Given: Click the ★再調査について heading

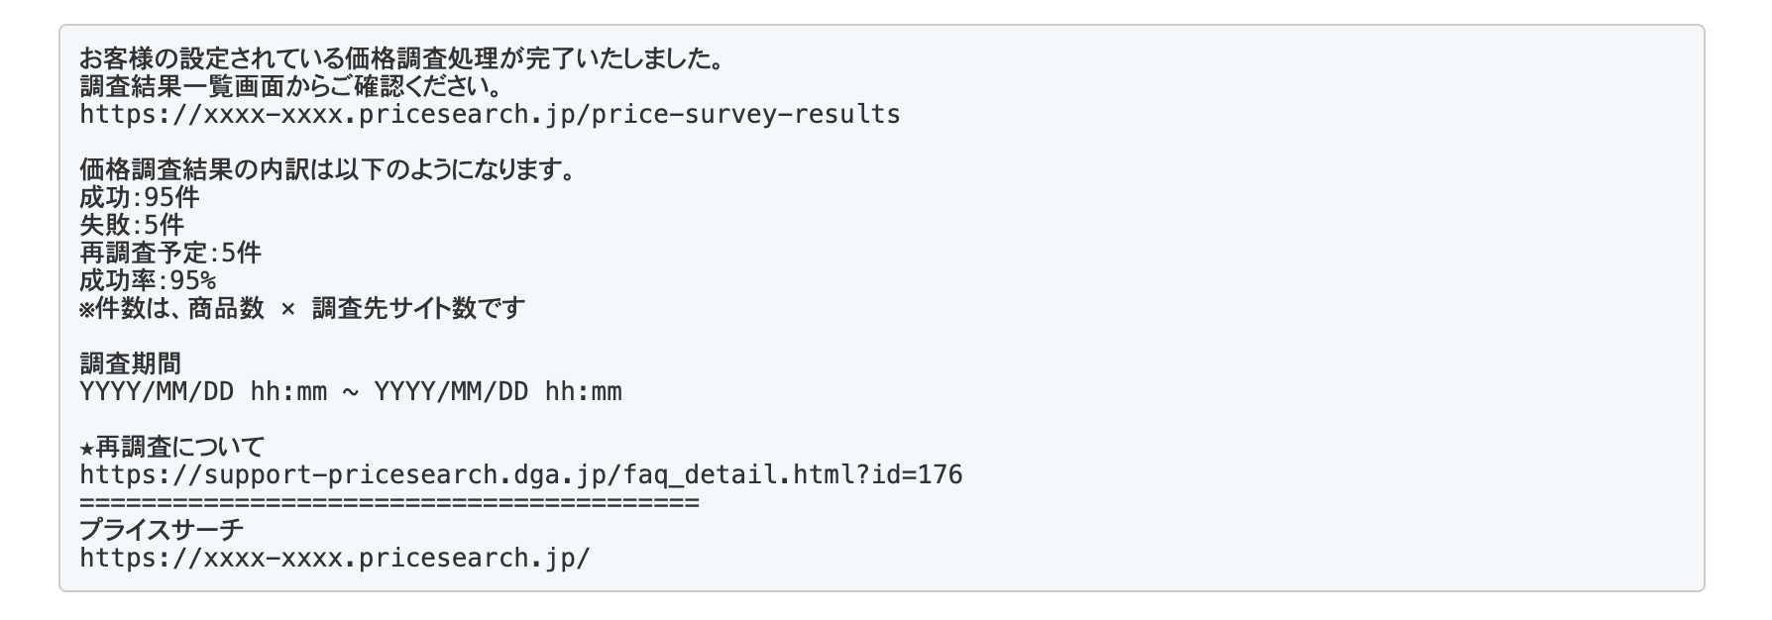Looking at the screenshot, I should click(x=171, y=448).
